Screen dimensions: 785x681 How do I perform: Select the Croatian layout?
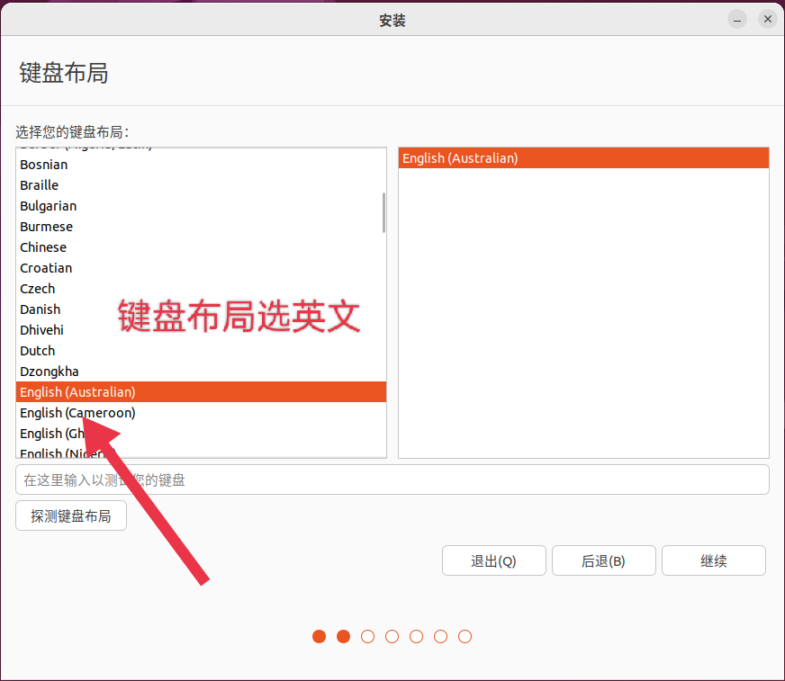coord(46,268)
